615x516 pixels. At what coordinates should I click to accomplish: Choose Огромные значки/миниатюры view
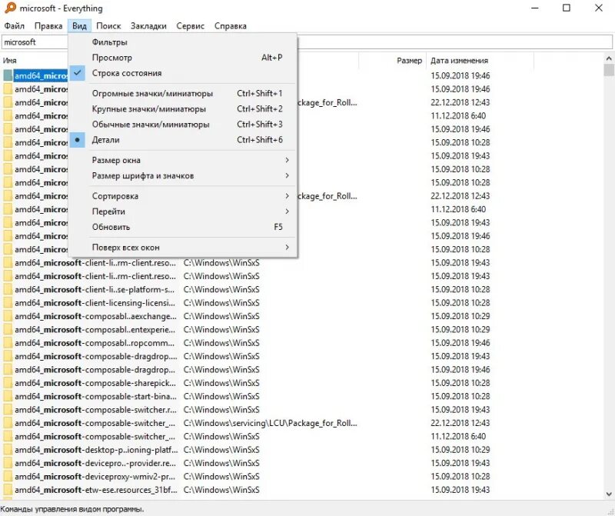[182, 93]
